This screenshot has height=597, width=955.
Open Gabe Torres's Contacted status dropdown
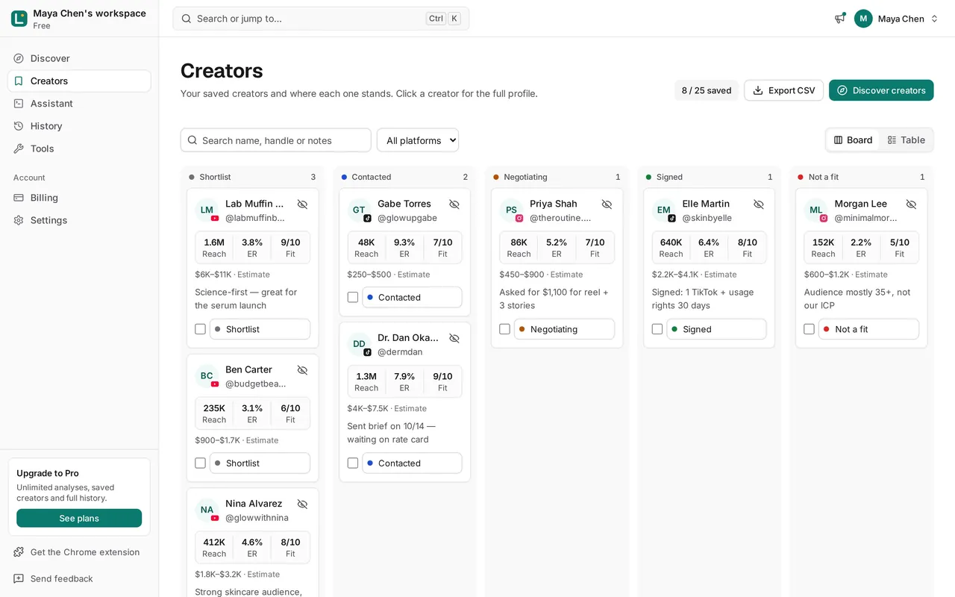tap(412, 297)
